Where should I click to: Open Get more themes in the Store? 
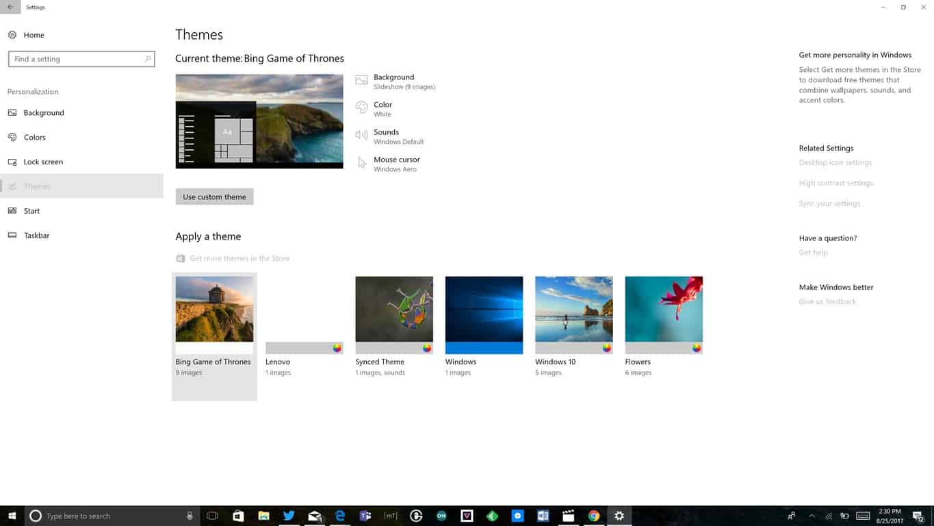coord(239,258)
